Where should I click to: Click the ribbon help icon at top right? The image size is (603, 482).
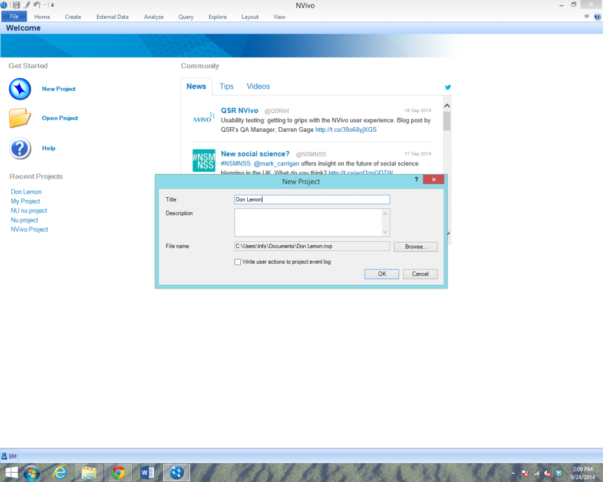pyautogui.click(x=597, y=16)
